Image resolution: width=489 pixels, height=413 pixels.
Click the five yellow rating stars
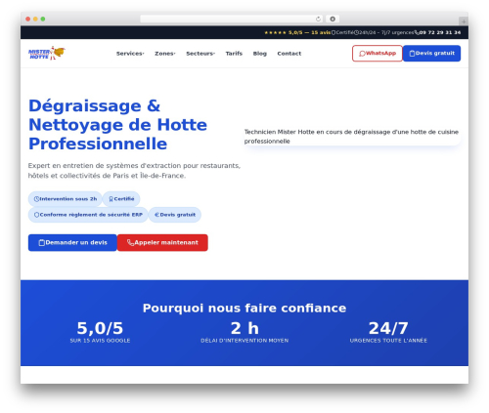(x=275, y=32)
